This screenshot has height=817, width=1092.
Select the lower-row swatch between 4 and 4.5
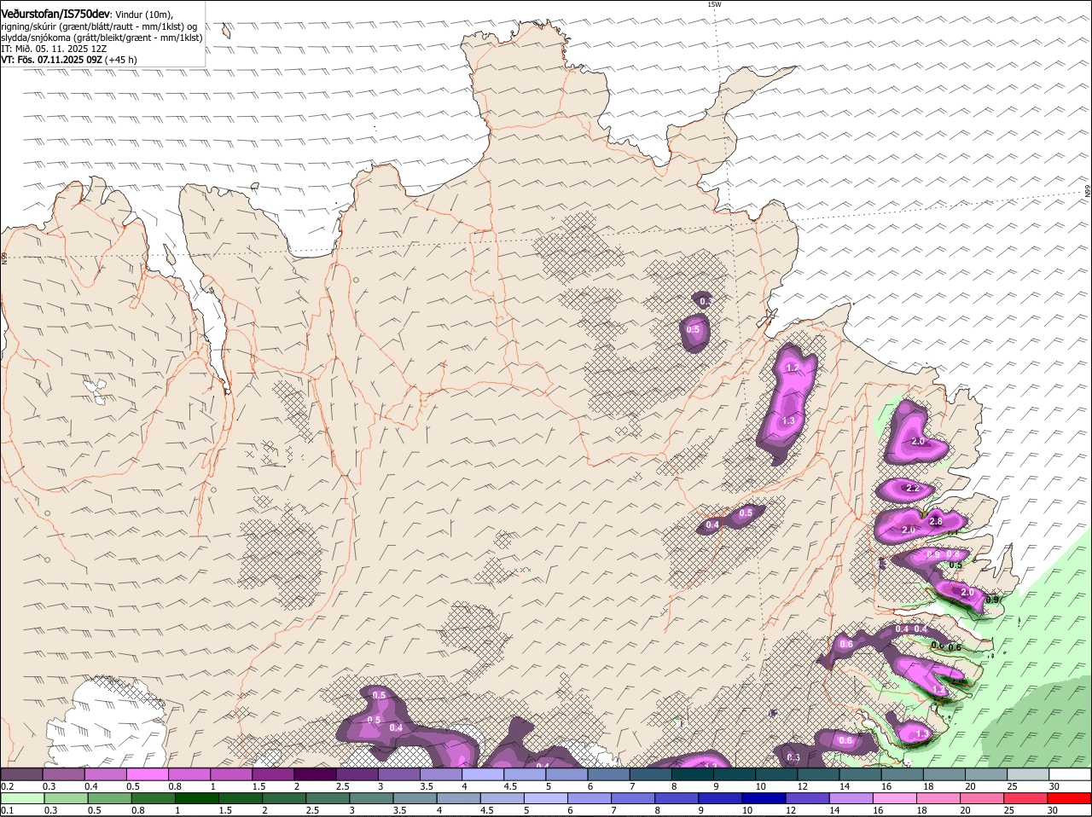click(459, 799)
